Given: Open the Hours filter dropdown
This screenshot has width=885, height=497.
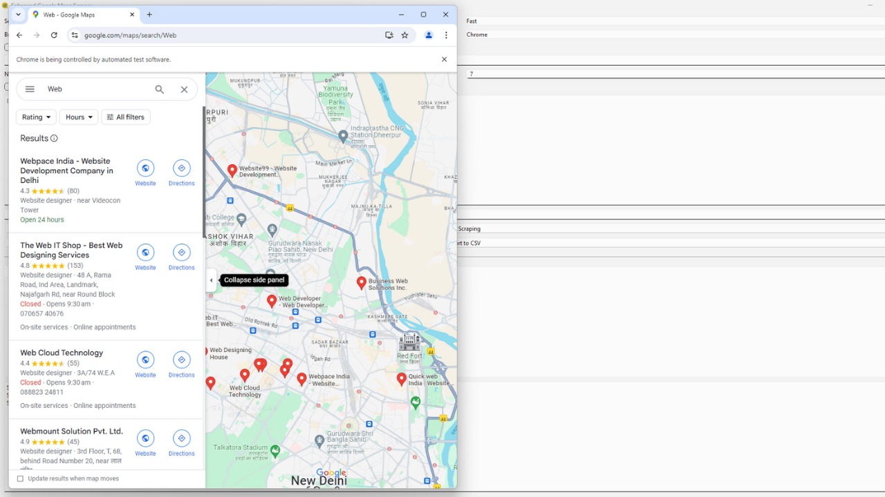Looking at the screenshot, I should pos(78,117).
